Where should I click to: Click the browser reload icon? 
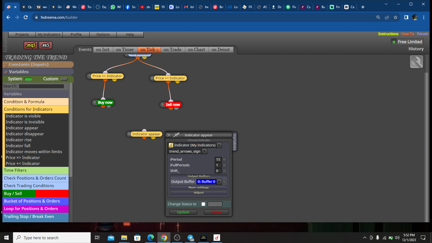pyautogui.click(x=26, y=17)
